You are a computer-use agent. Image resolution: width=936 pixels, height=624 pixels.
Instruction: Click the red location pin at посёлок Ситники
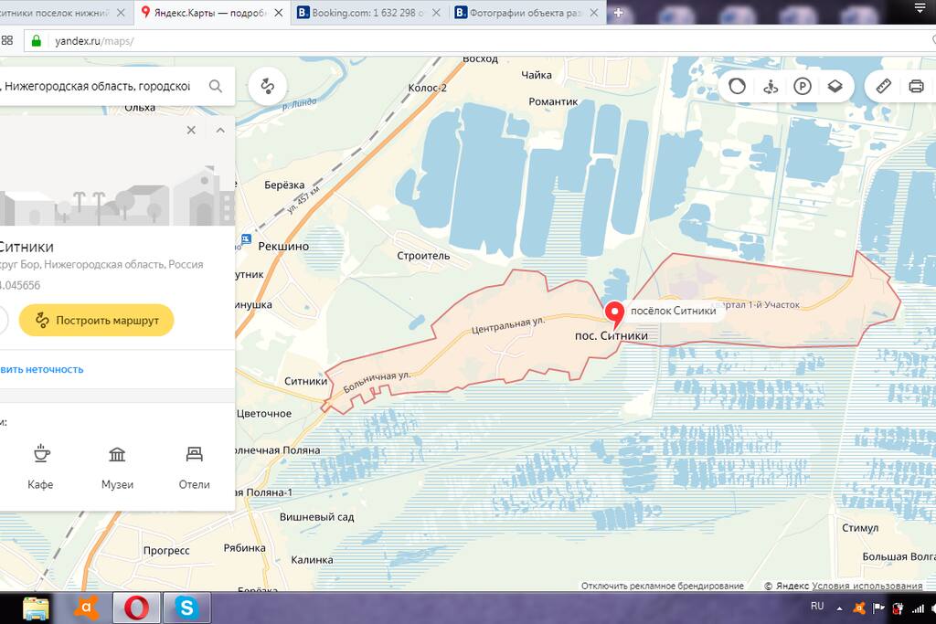click(x=614, y=315)
